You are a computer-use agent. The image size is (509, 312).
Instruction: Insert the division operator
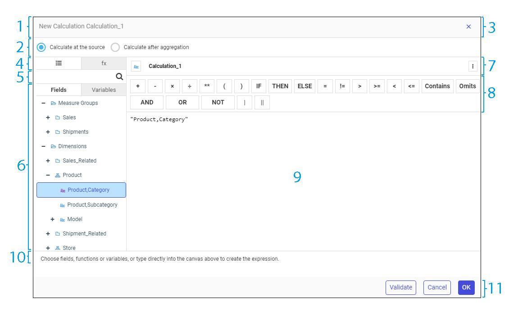point(190,86)
